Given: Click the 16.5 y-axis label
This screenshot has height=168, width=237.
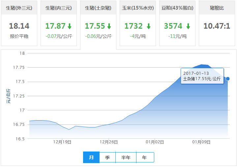Looking at the screenshot, I should coord(20,139).
